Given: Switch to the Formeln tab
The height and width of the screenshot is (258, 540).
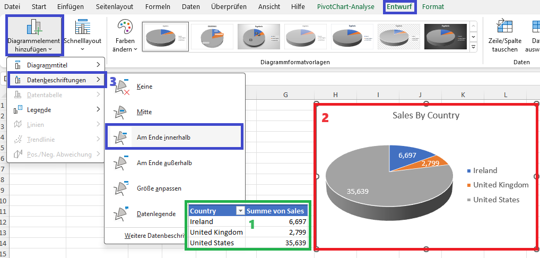Looking at the screenshot, I should pos(157,6).
